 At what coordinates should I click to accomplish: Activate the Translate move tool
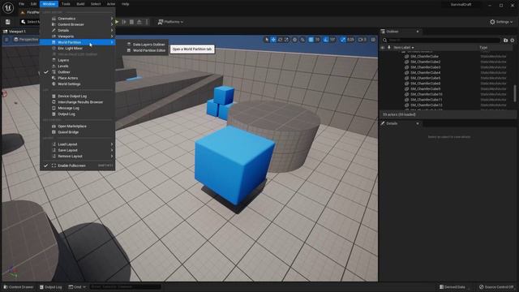273,40
